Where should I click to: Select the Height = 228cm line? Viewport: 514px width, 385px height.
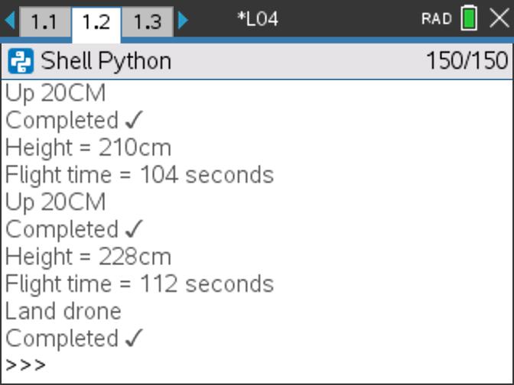pyautogui.click(x=88, y=257)
